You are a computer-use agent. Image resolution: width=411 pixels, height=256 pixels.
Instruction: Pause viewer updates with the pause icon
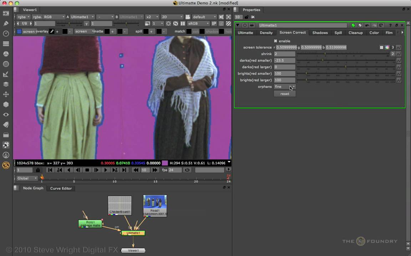pos(183,23)
